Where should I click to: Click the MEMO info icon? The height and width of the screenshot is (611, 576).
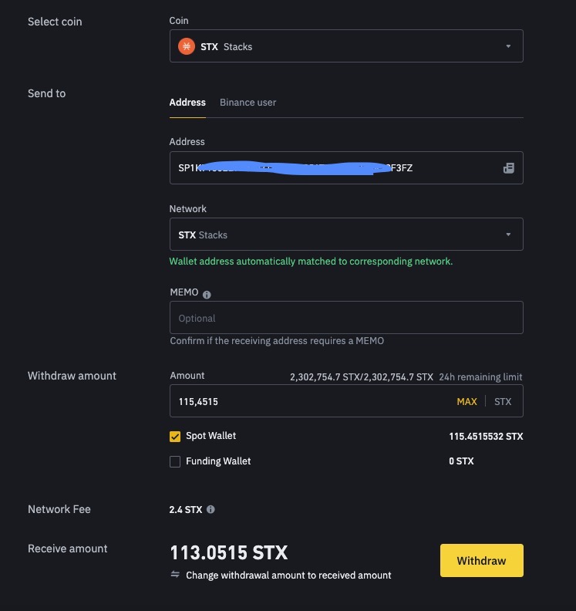pos(207,294)
